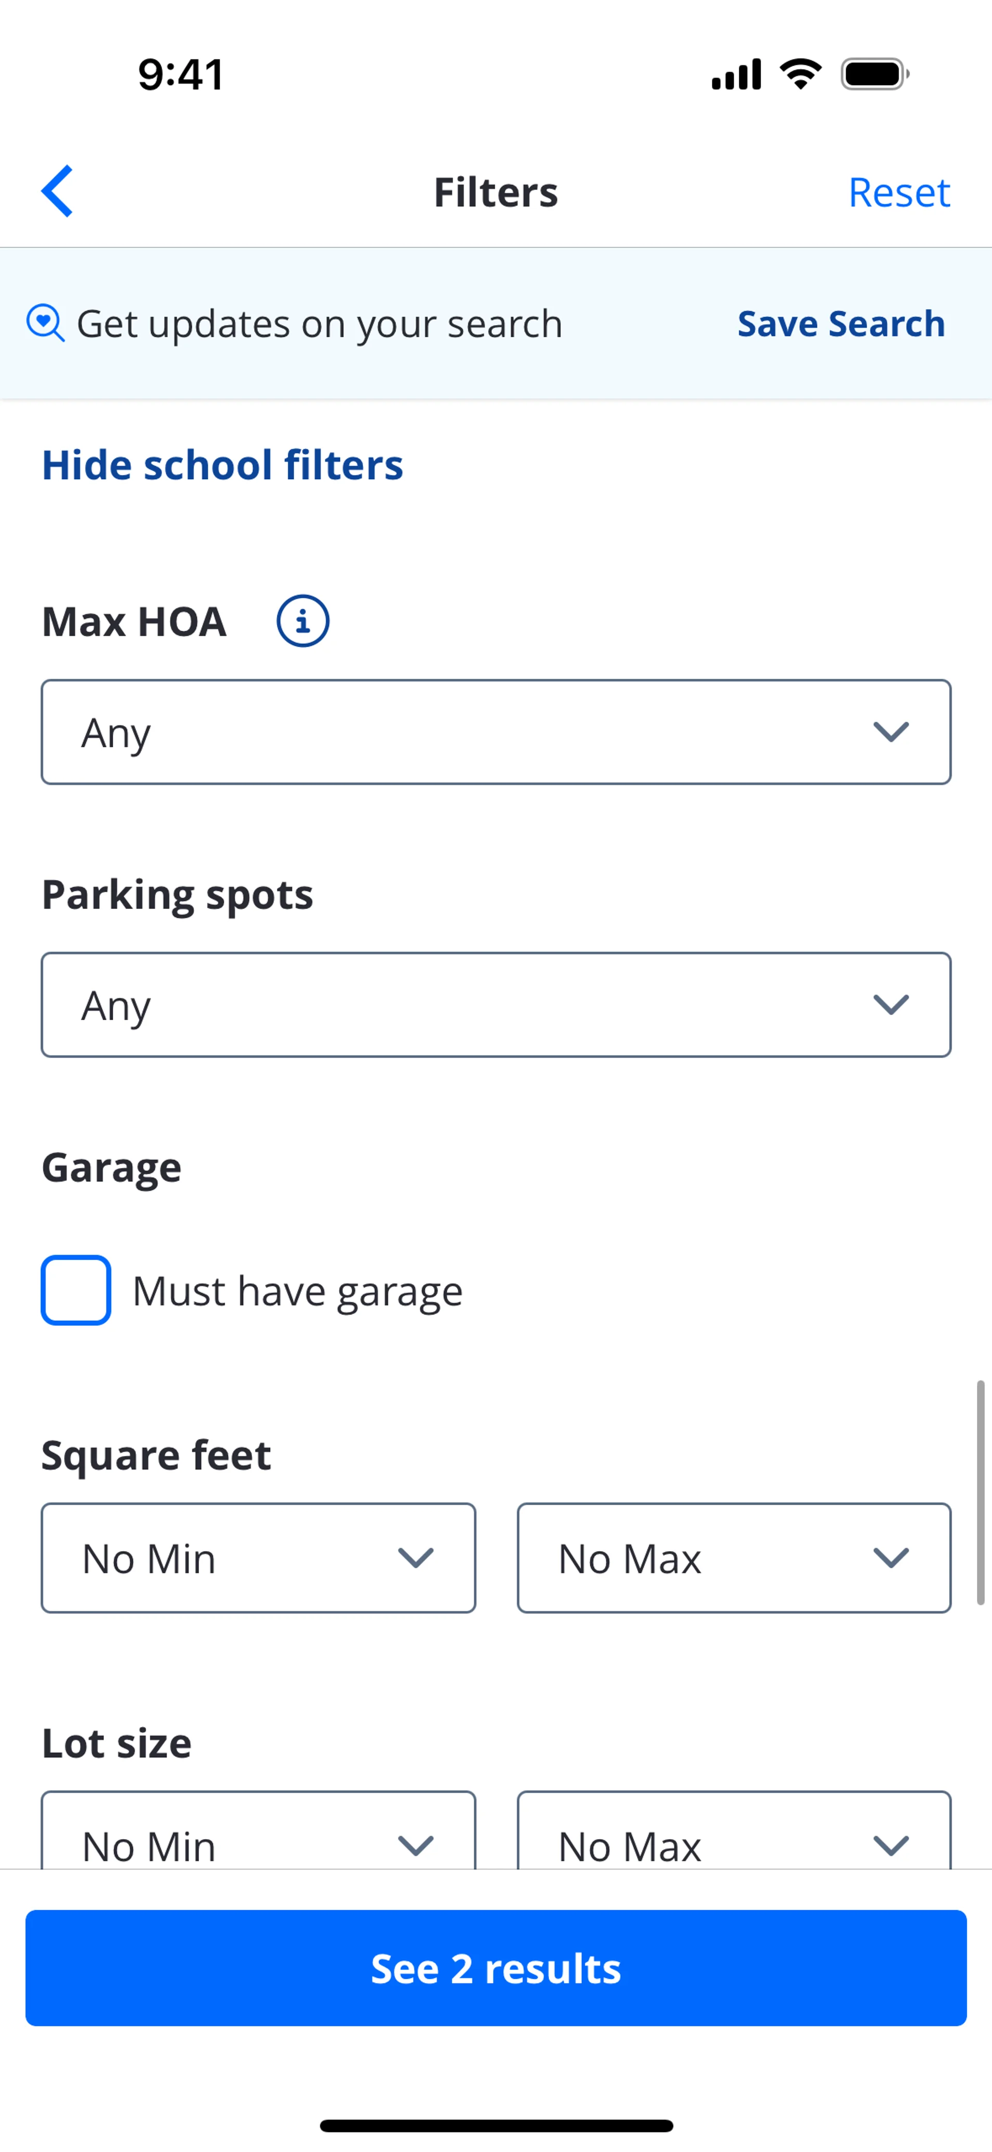Screen dimensions: 992x2152
Task: Tap the Must have garage label
Action: click(x=297, y=1292)
